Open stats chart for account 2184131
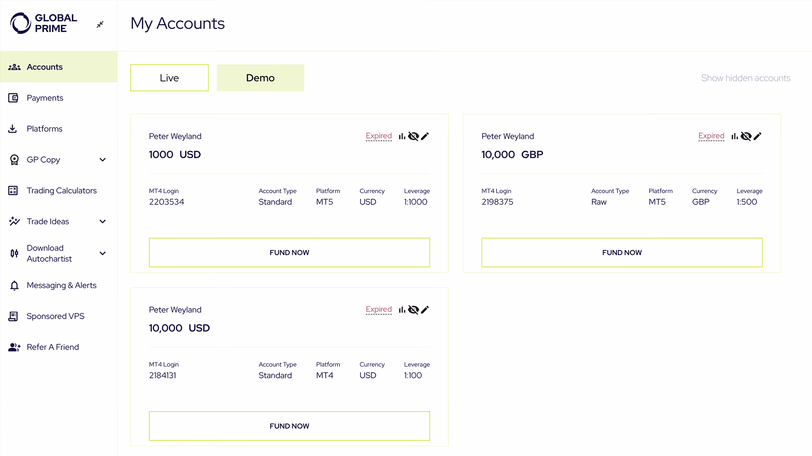812x456 pixels. [x=402, y=309]
